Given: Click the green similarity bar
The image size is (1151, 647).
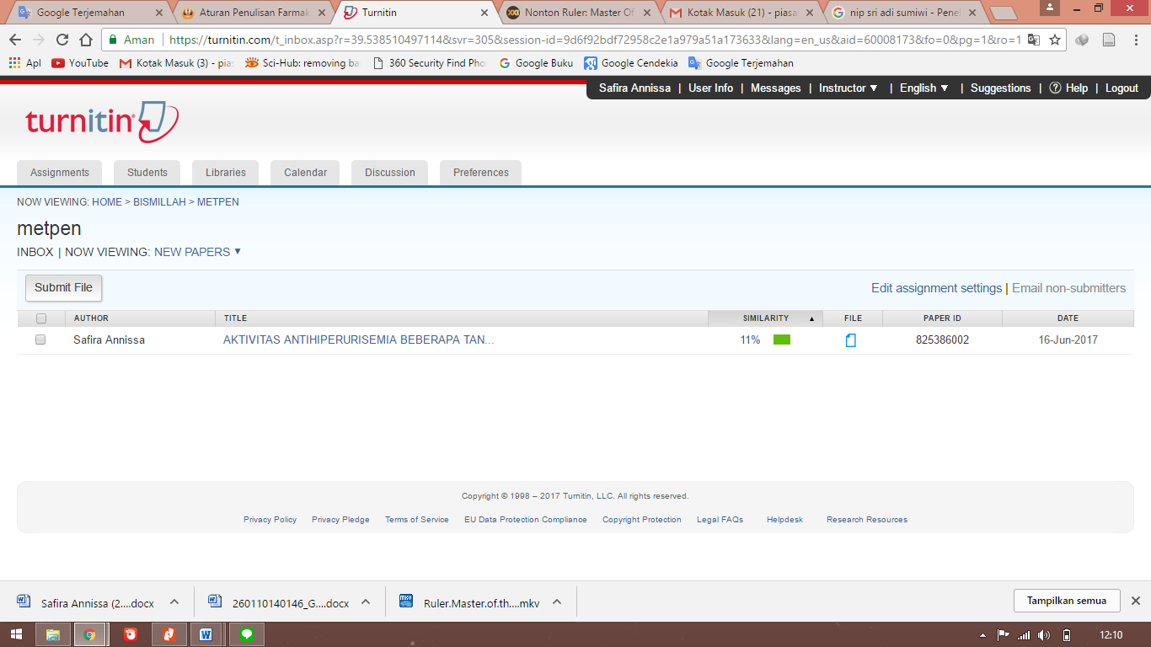Looking at the screenshot, I should click(782, 340).
